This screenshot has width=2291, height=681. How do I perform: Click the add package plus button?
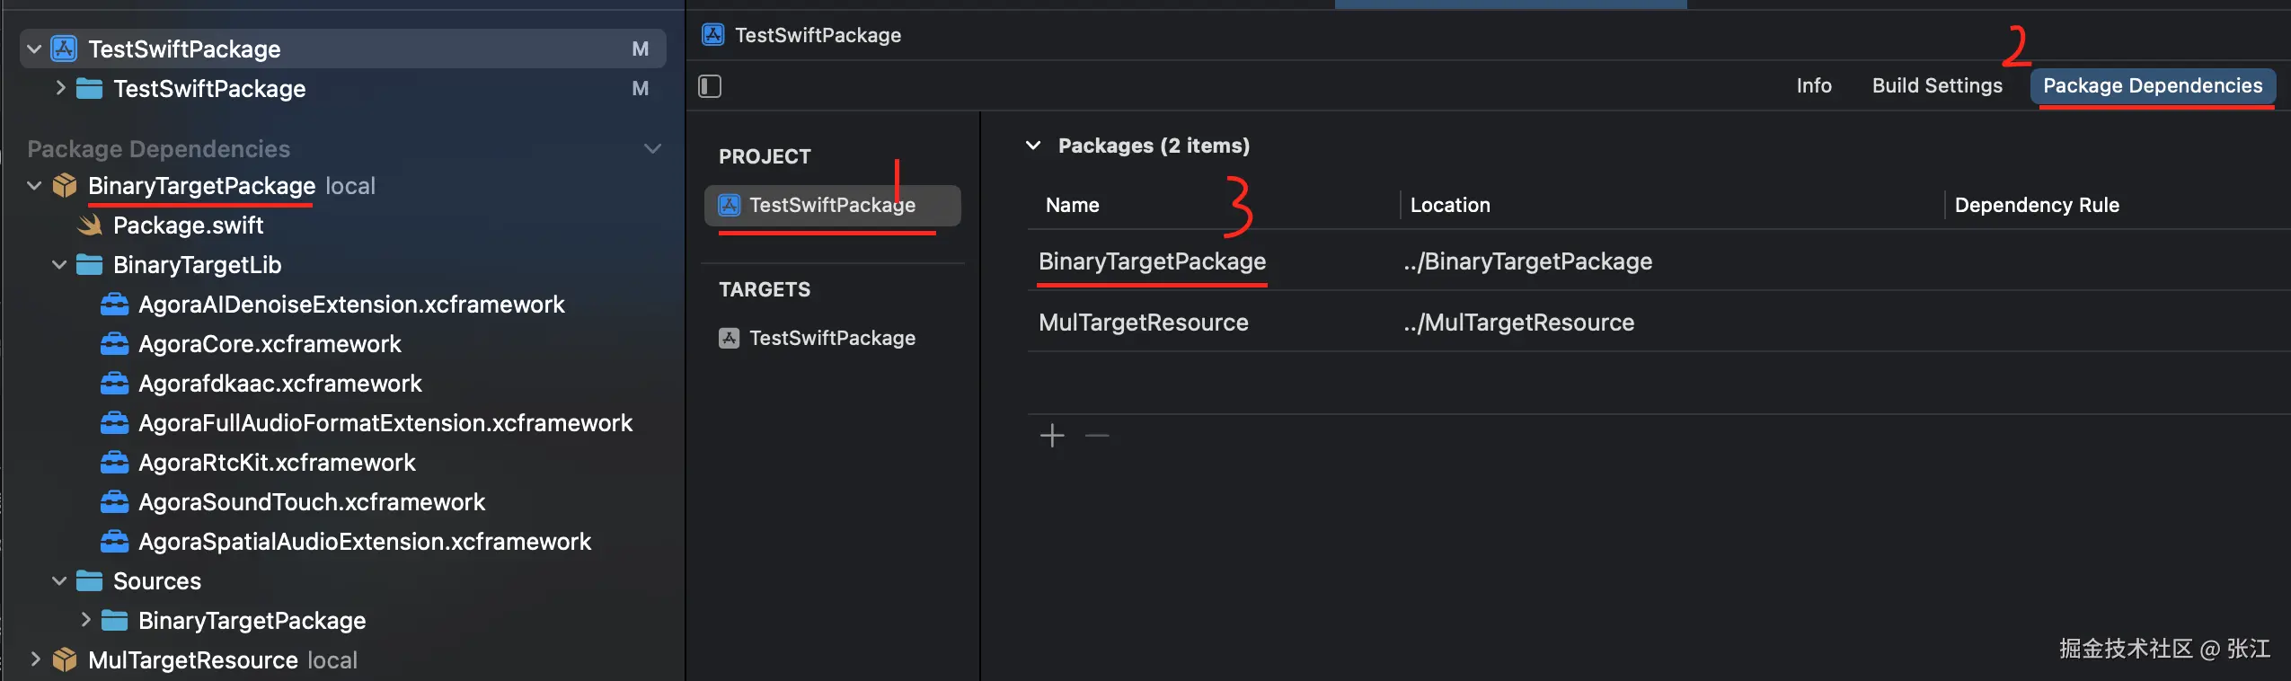[x=1051, y=436]
